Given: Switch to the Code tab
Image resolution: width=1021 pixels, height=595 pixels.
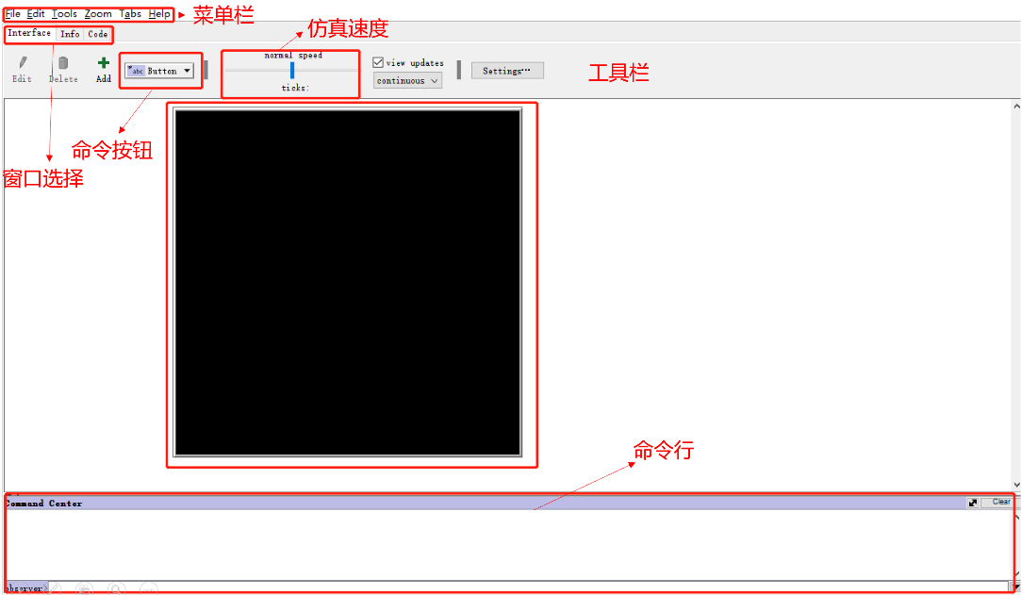Looking at the screenshot, I should click(x=97, y=33).
